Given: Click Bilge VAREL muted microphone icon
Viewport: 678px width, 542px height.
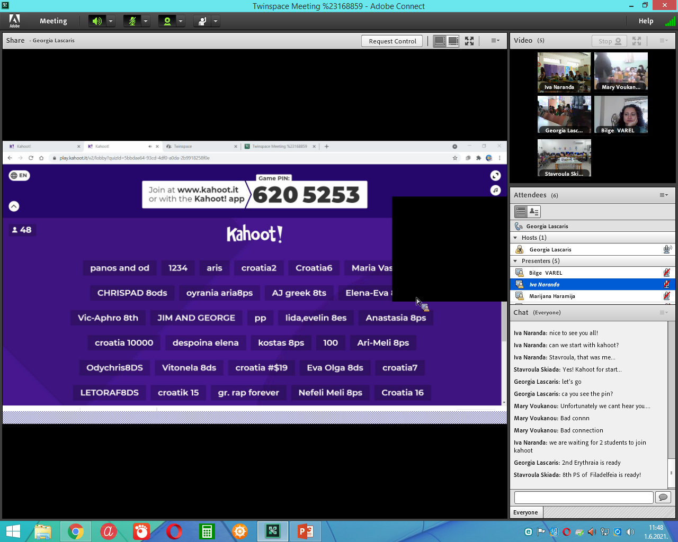Looking at the screenshot, I should (x=667, y=273).
